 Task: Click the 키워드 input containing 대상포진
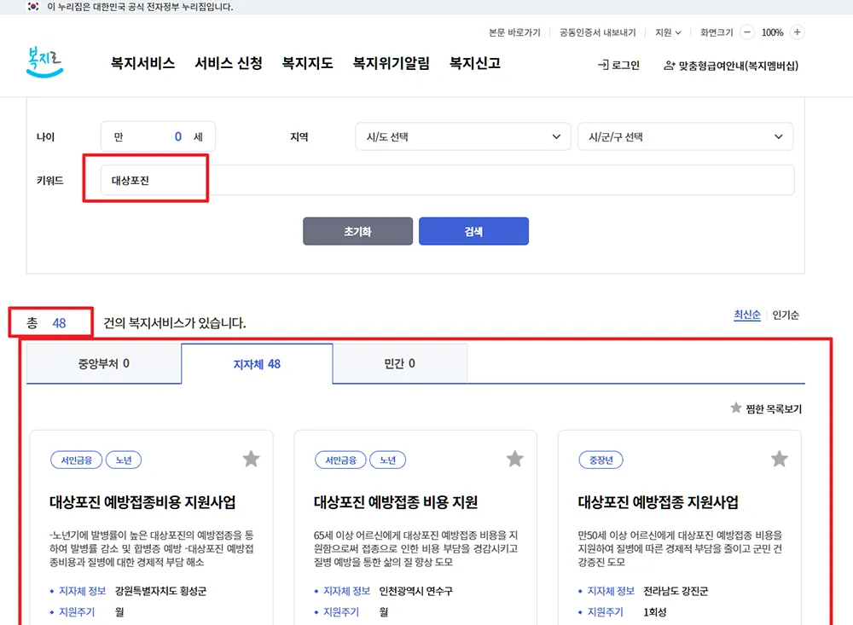[x=213, y=179]
